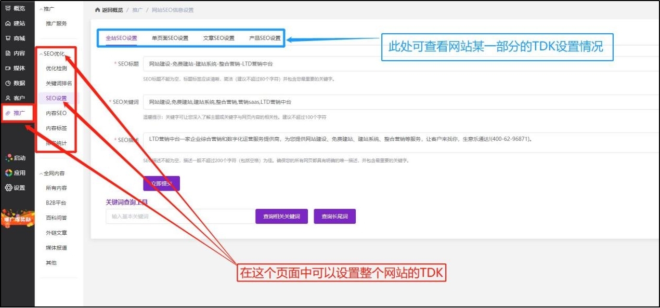The image size is (660, 308).
Task: Click the 关键词查询工具 heading
Action: [x=127, y=202]
